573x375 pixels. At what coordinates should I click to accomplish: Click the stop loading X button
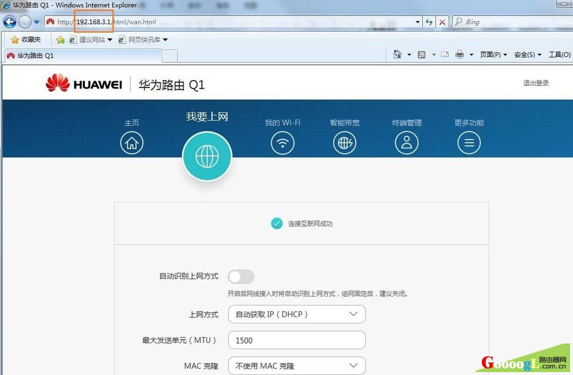tap(442, 22)
